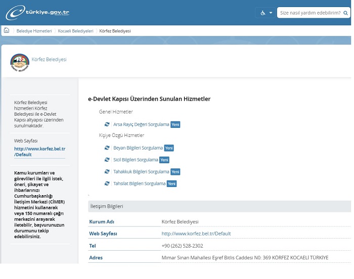
Task: Open Sicil Bilgileri Sorgulama link
Action: (x=136, y=160)
